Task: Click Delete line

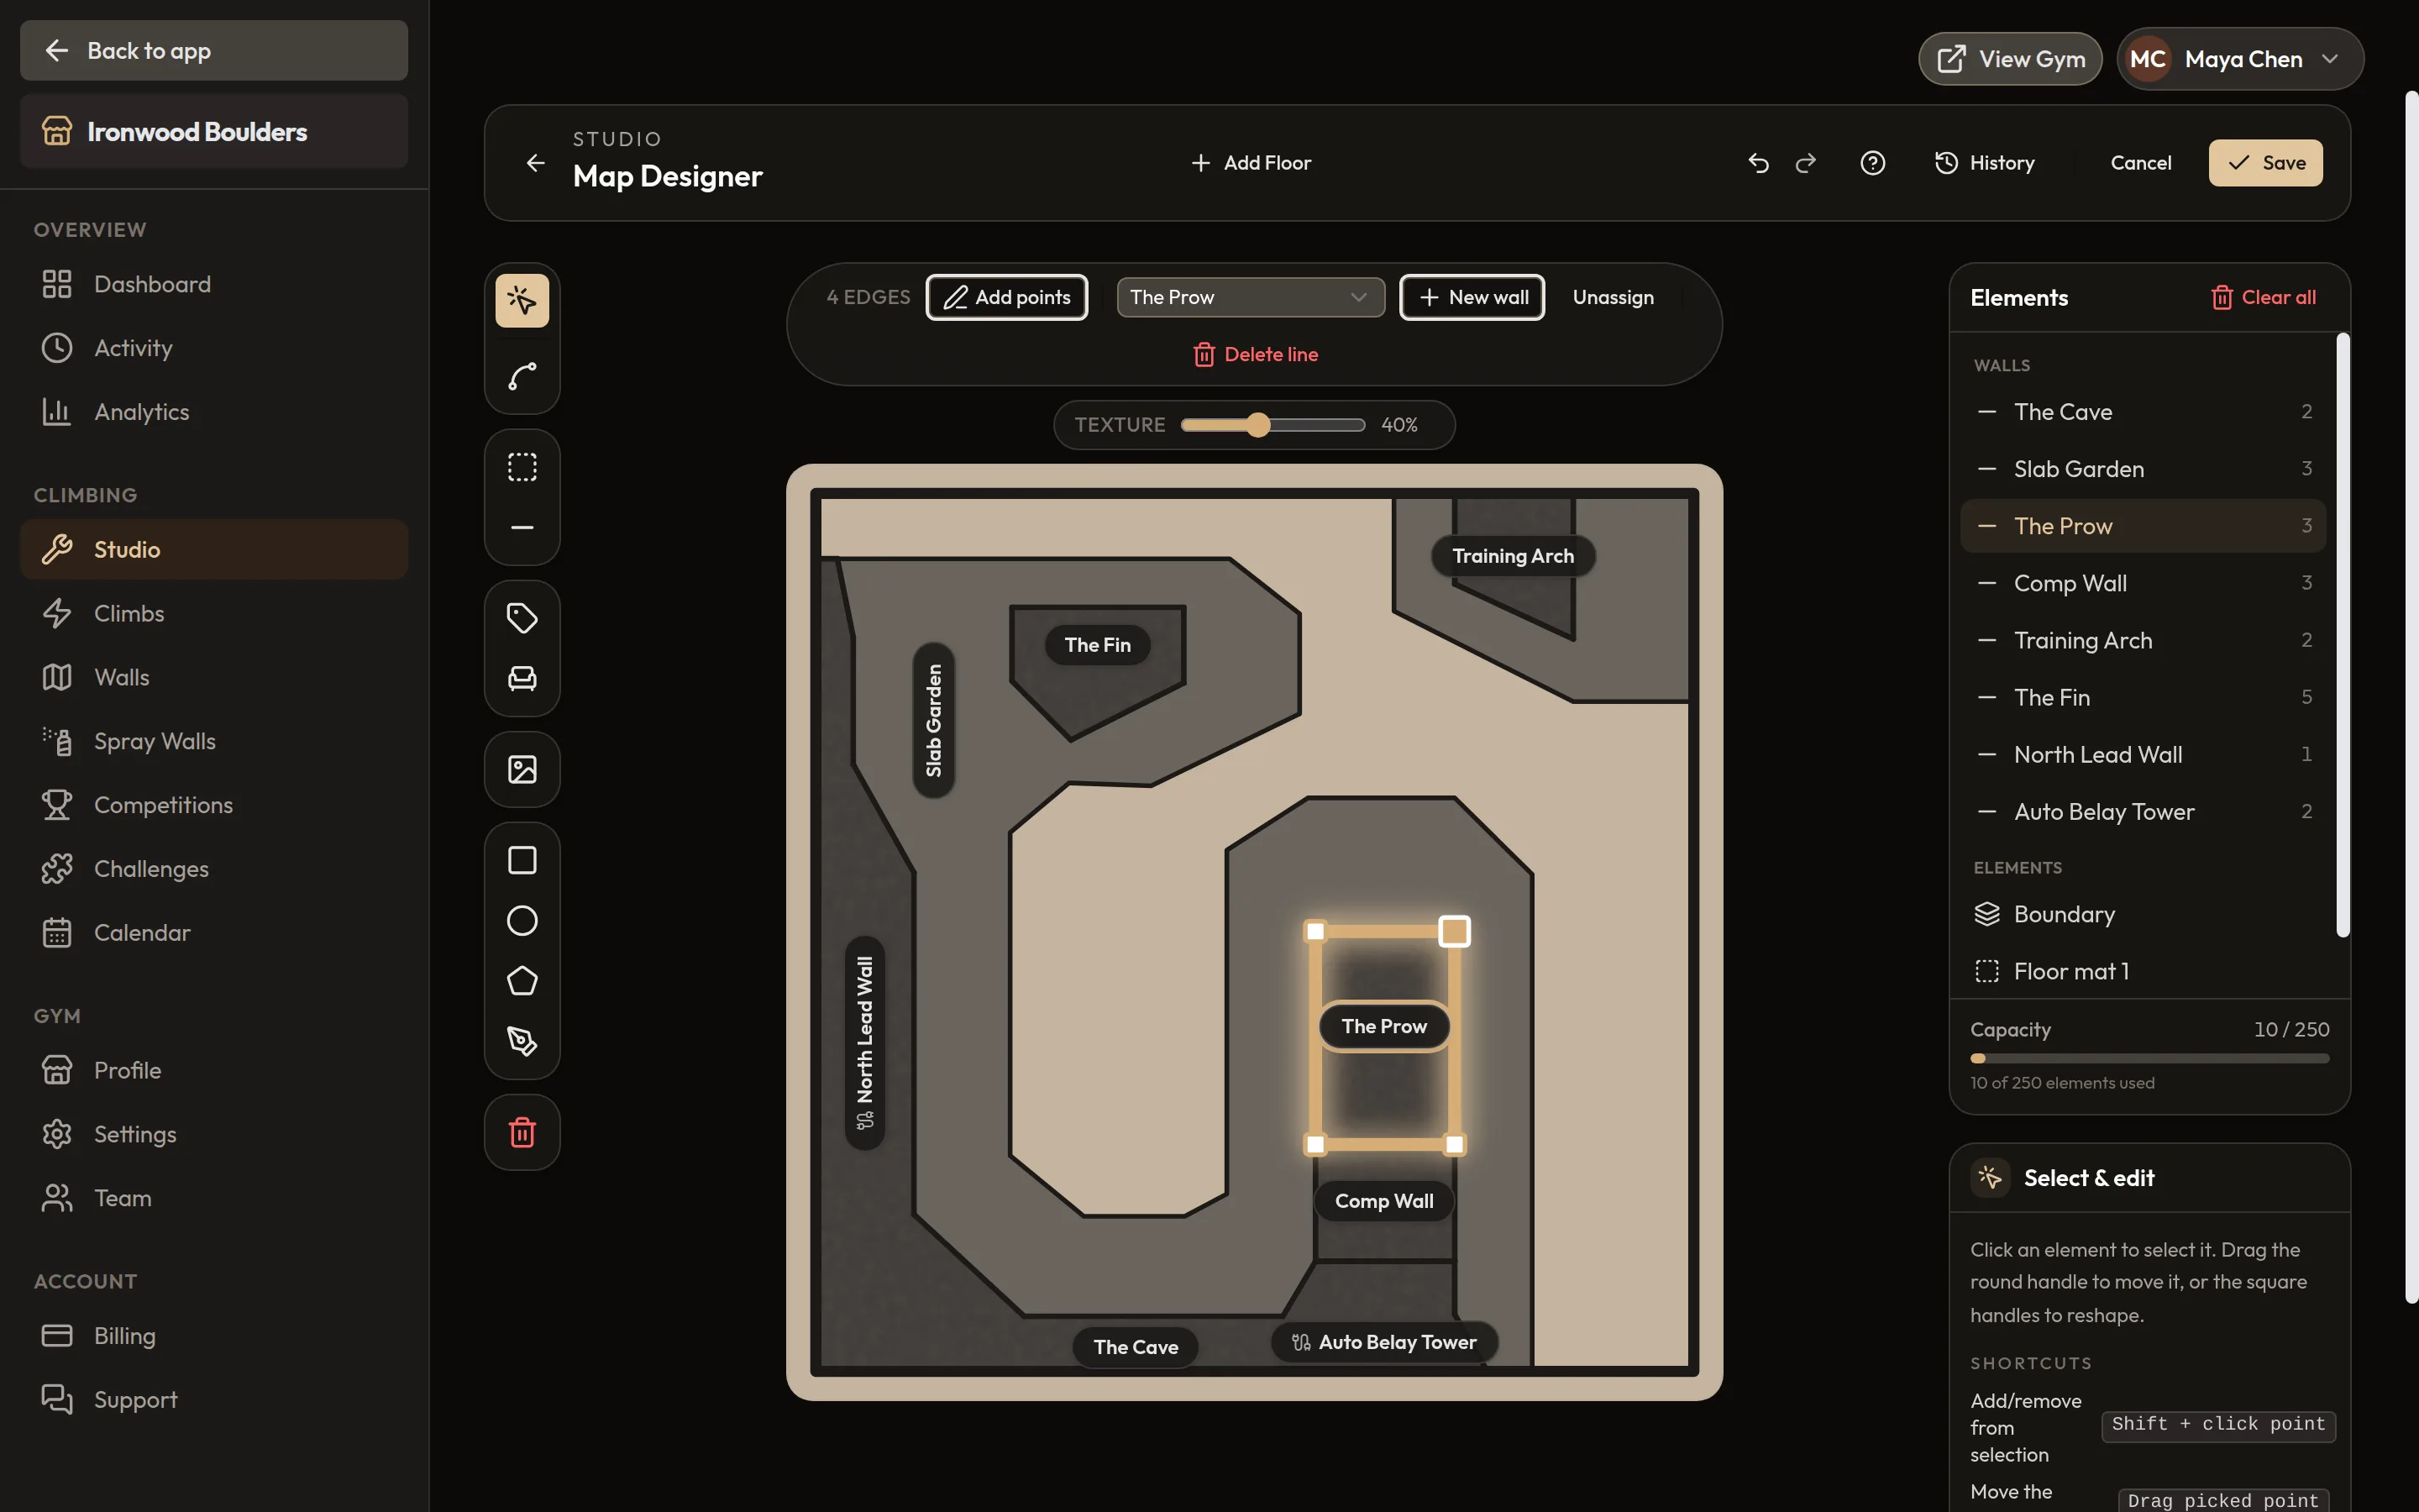Action: pyautogui.click(x=1255, y=354)
